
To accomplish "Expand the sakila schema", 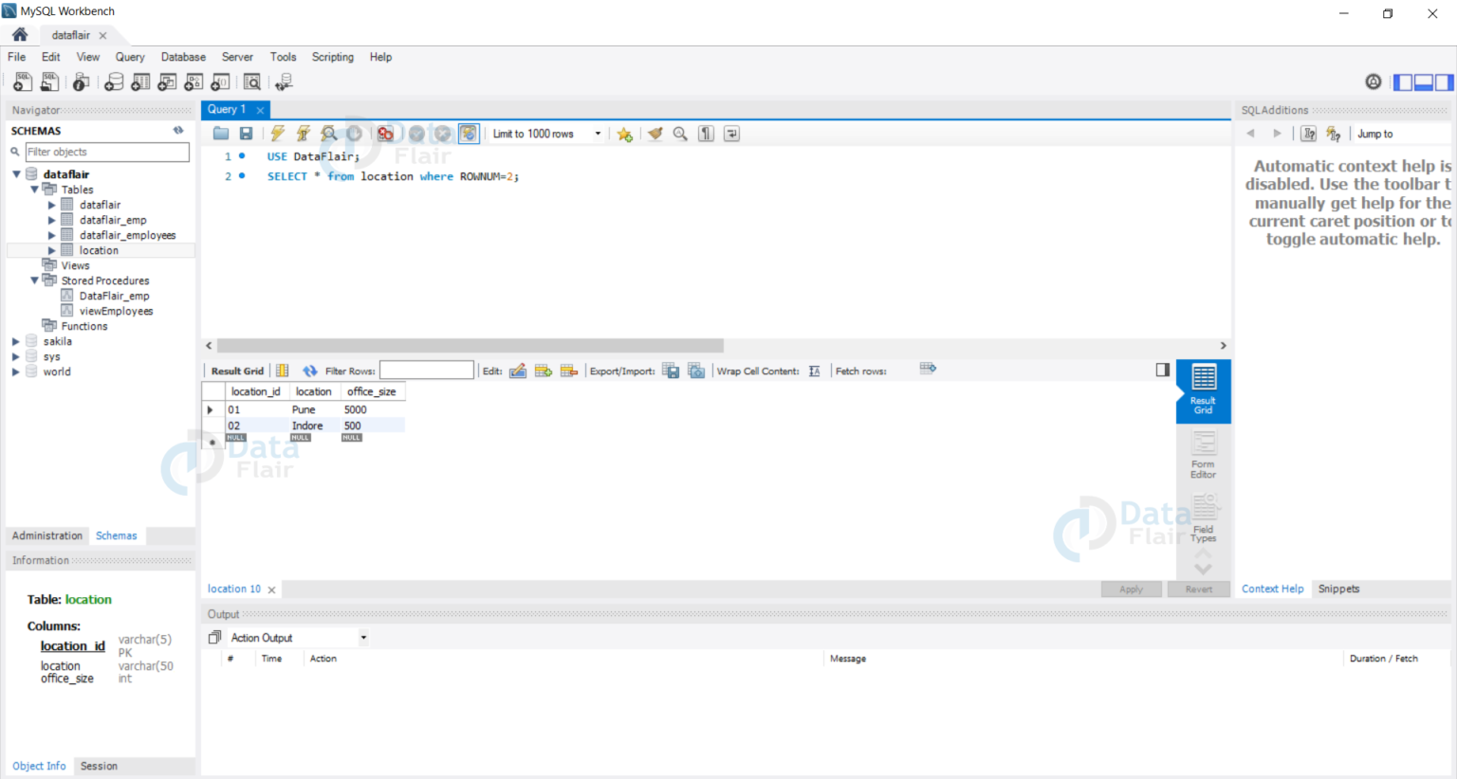I will pyautogui.click(x=16, y=341).
